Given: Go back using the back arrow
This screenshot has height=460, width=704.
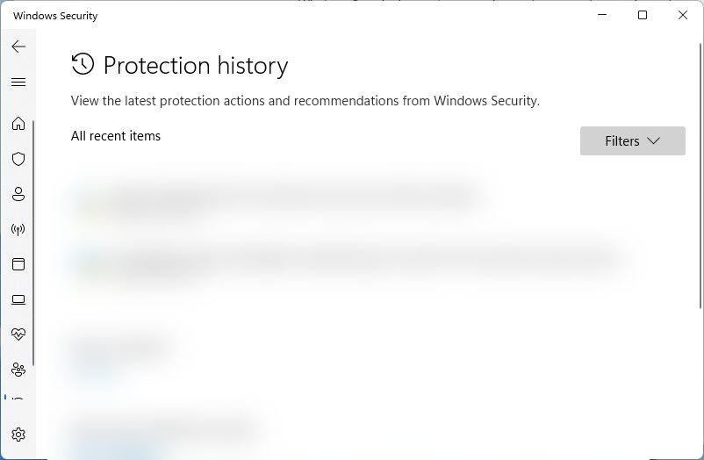Looking at the screenshot, I should click(x=18, y=47).
